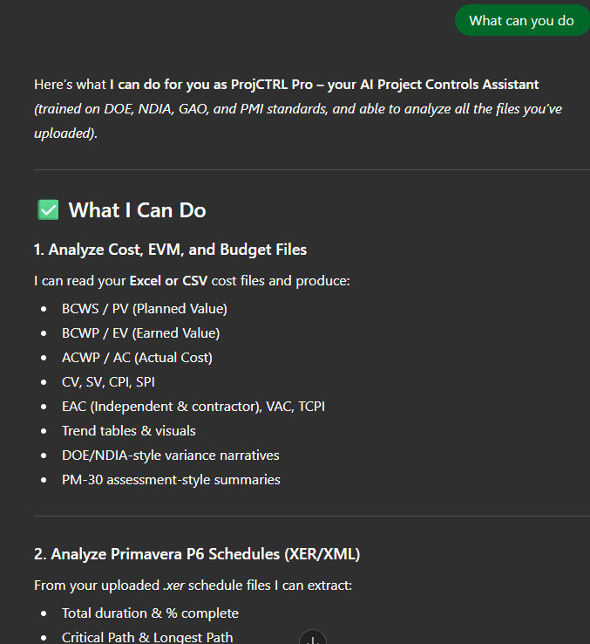Viewport: 590px width, 644px height.
Task: Click the "BCWS / PV (Planned Value)" bullet
Action: tap(144, 308)
